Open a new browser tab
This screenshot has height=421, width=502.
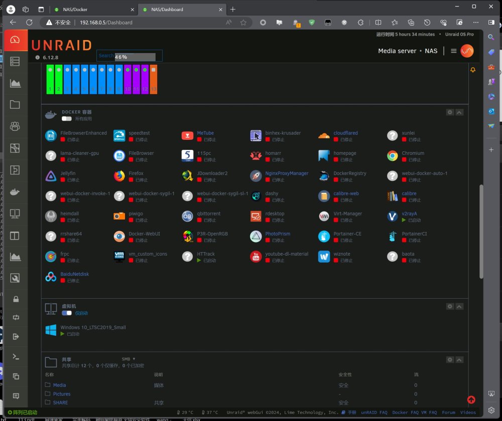point(233,10)
